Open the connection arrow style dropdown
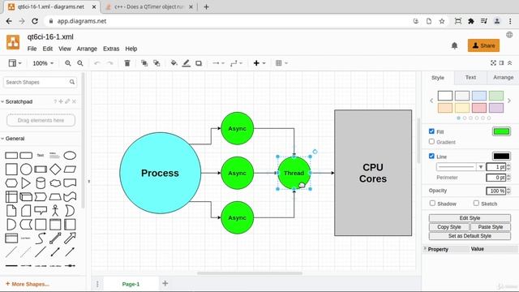The image size is (519, 292). [x=218, y=63]
